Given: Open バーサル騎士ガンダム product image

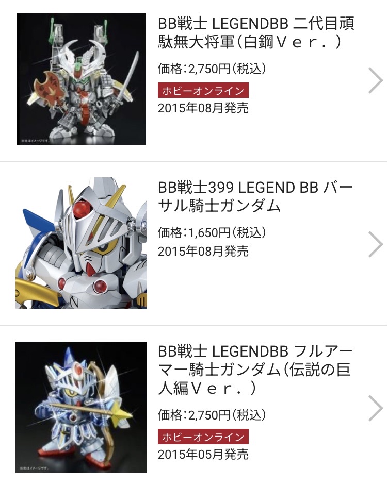Looking at the screenshot, I should click(81, 243).
